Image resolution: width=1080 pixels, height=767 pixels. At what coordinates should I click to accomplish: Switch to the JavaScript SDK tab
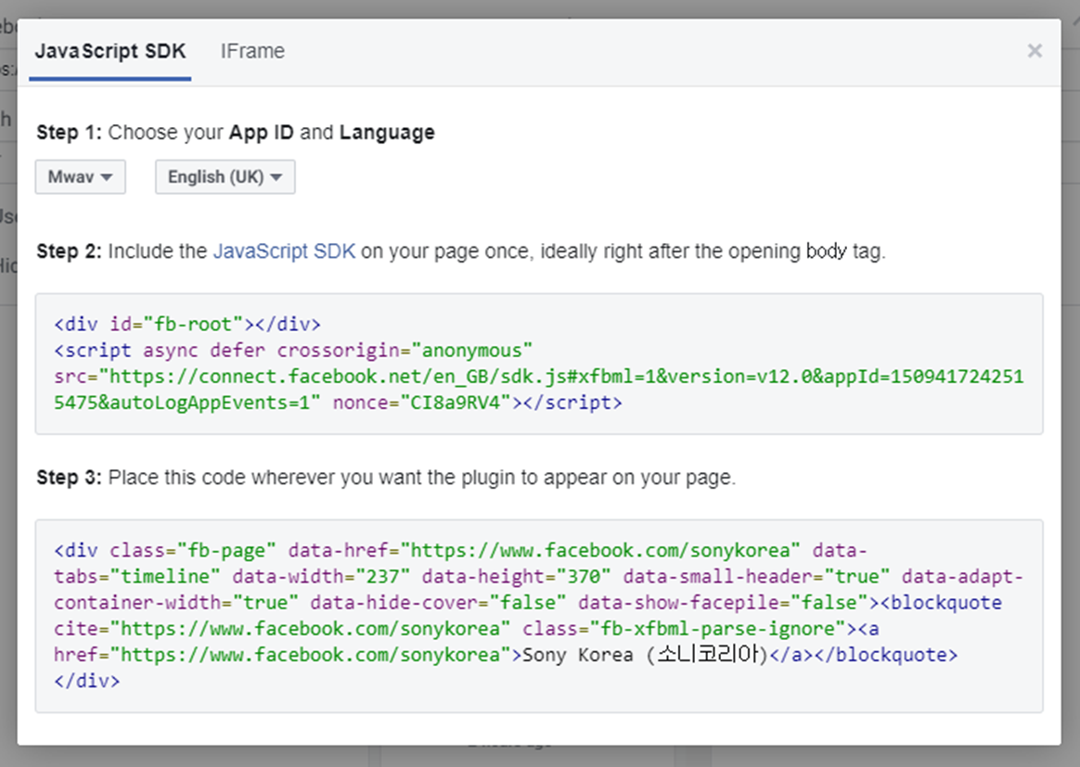(110, 51)
